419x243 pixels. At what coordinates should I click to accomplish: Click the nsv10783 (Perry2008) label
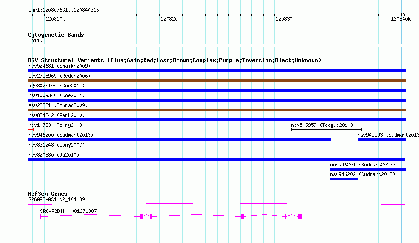(x=56, y=125)
